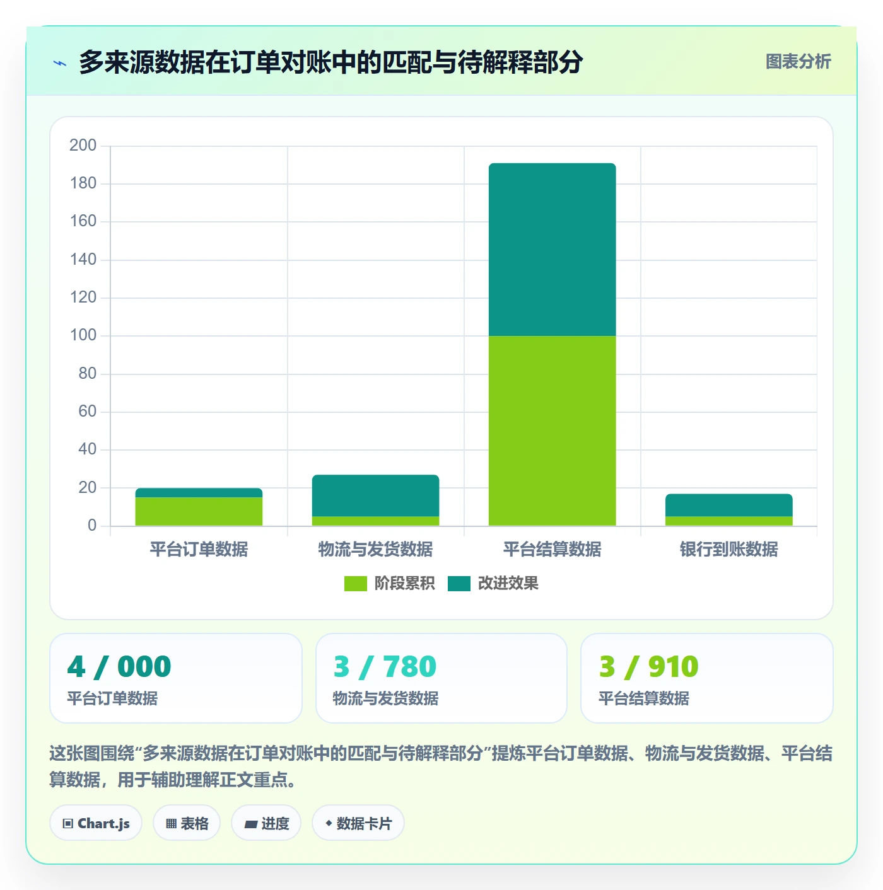Click the teal segment of the 银行到账数据 bar
883x890 pixels.
[x=729, y=505]
